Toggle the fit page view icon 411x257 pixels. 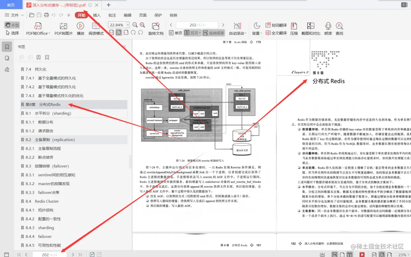coord(119,33)
